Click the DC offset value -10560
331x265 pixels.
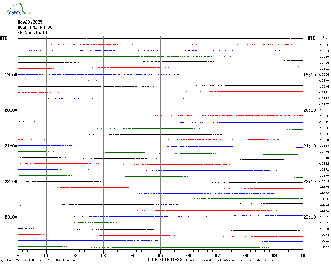point(324,140)
